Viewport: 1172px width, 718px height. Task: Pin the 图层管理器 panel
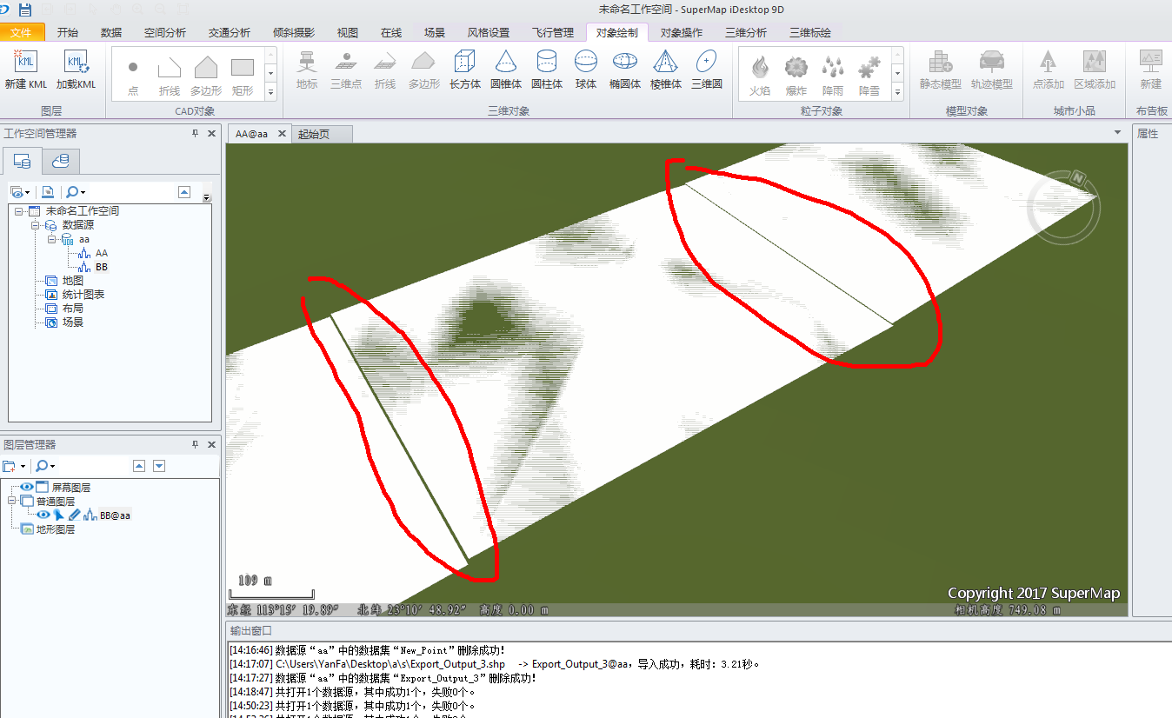coord(195,444)
